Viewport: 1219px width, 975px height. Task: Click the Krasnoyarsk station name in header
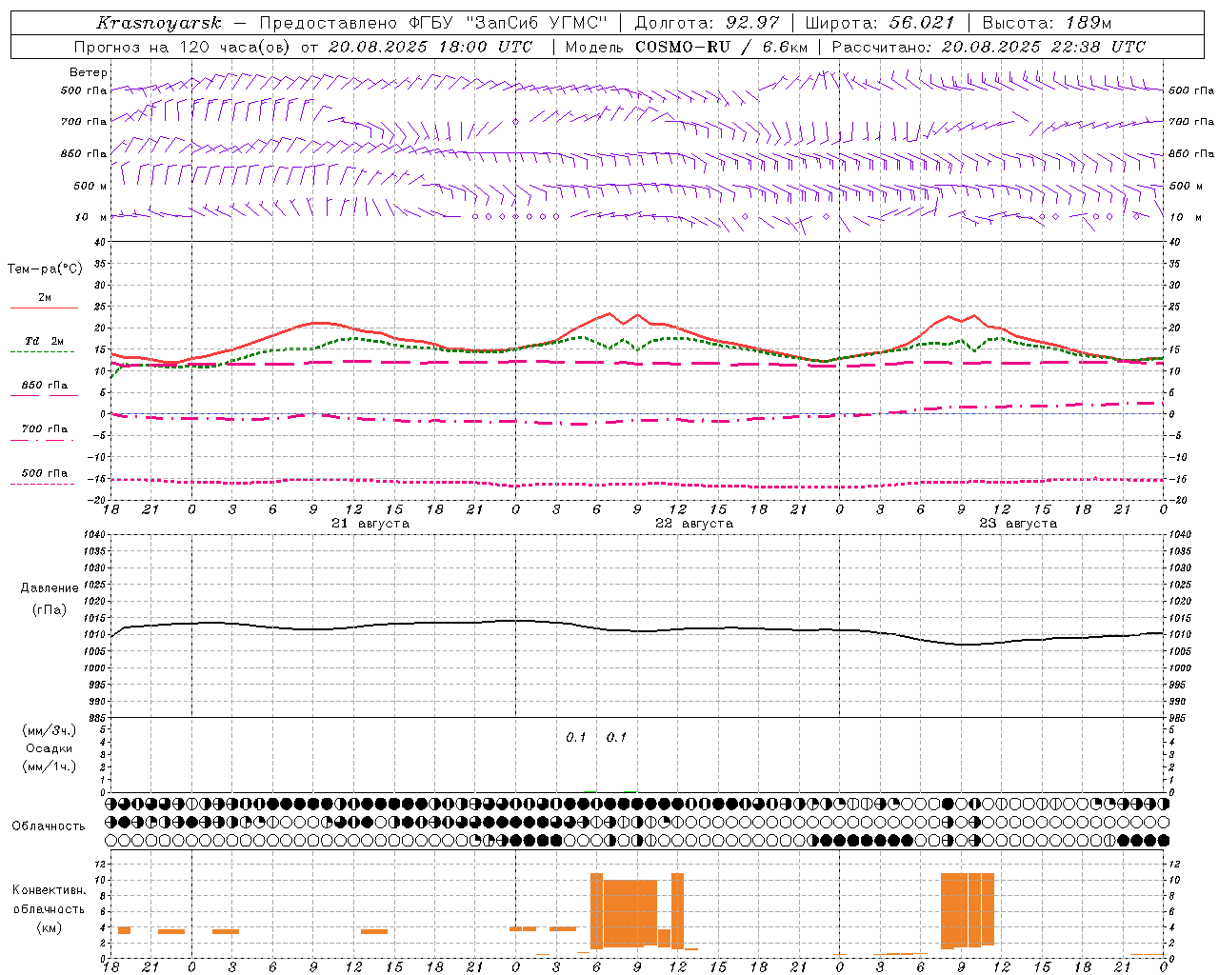(x=159, y=23)
